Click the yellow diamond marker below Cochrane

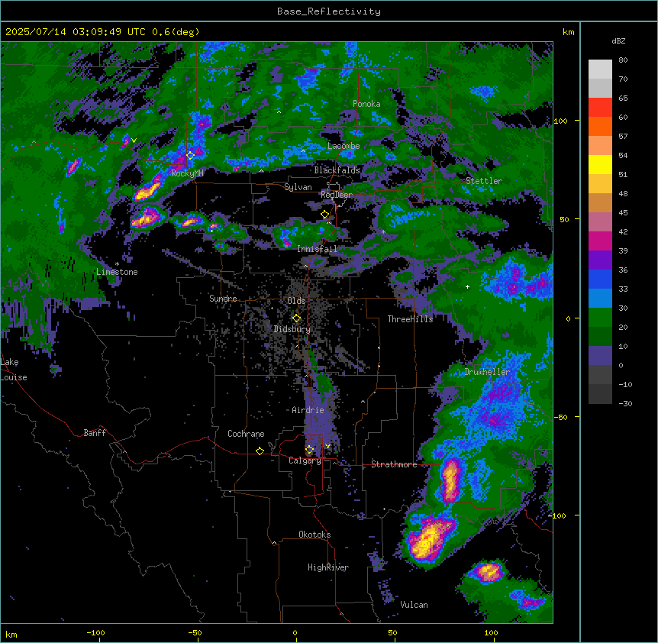pos(260,451)
